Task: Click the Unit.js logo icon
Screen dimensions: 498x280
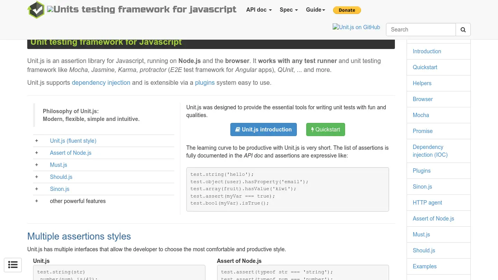Action: tap(36, 10)
